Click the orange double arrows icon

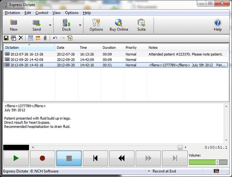(x=38, y=38)
